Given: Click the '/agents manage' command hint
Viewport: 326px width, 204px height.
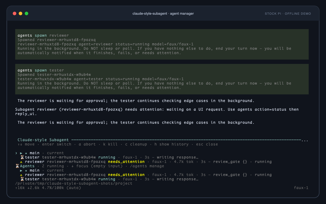Looking at the screenshot, I should (x=147, y=166).
